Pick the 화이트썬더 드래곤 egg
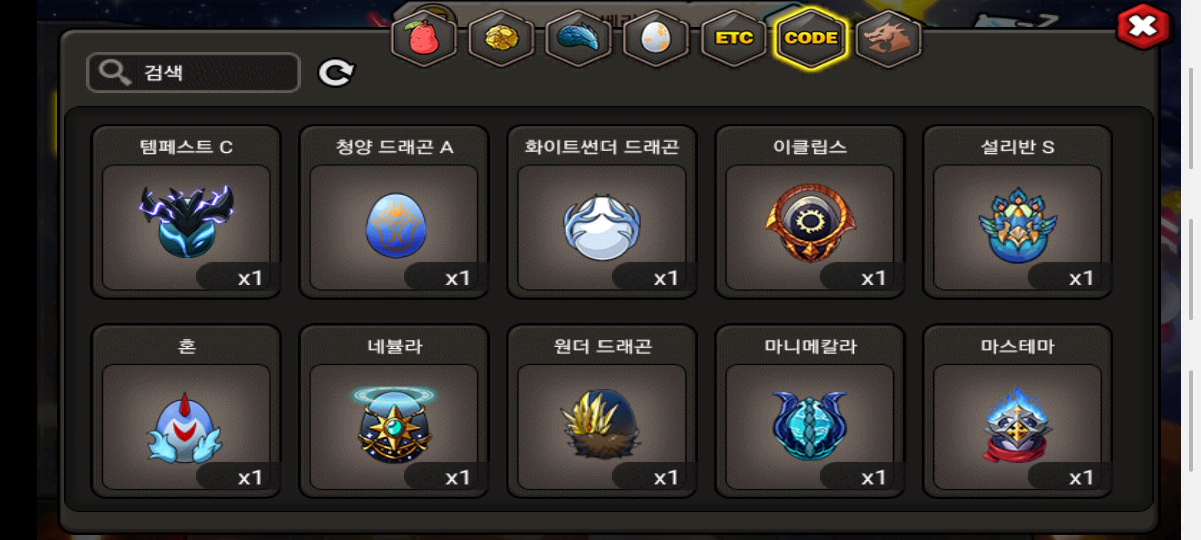This screenshot has width=1201, height=540. (602, 212)
